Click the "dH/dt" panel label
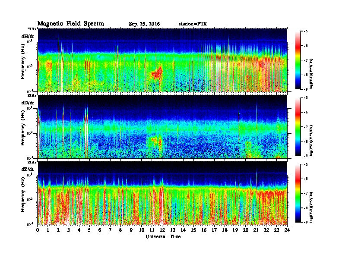The height and width of the screenshot is (264, 342). [x=28, y=36]
